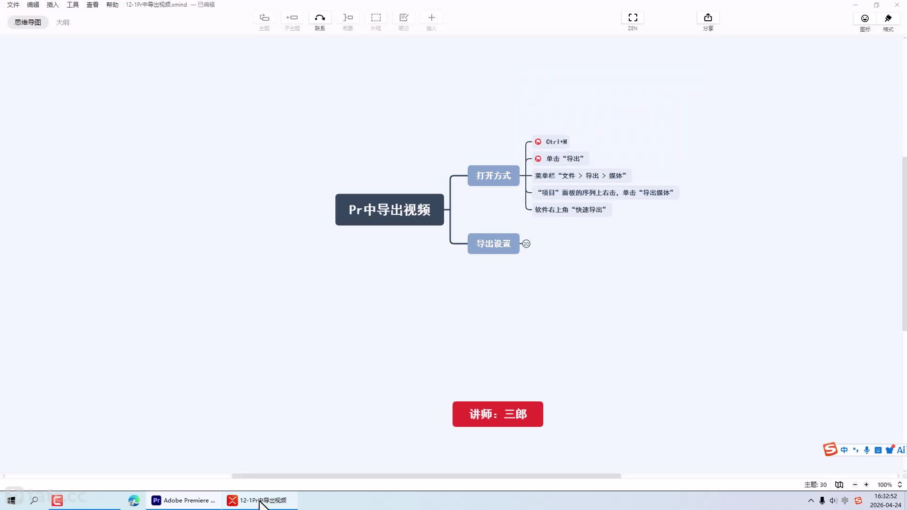Select the 讲师：三郎 red label
Viewport: 907px width, 510px height.
pyautogui.click(x=498, y=414)
